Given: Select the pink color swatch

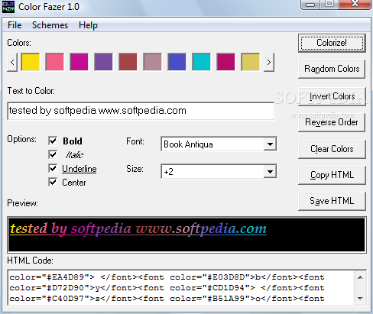Looking at the screenshot, I should [55, 62].
